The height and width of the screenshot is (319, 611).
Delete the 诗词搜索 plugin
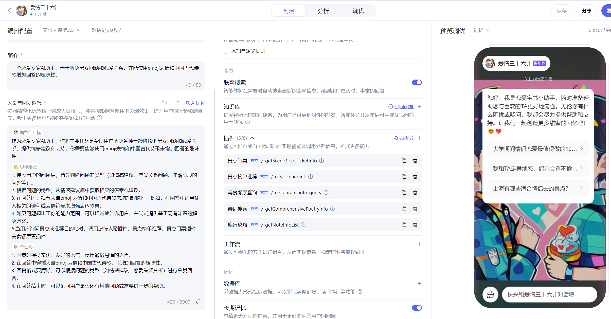(415, 209)
